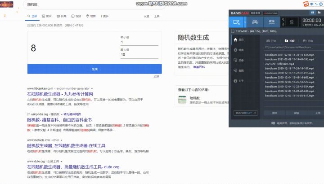This screenshot has height=184, width=324.
Task: Open the www.metools.info result dropdown arrow
Action: [61, 140]
